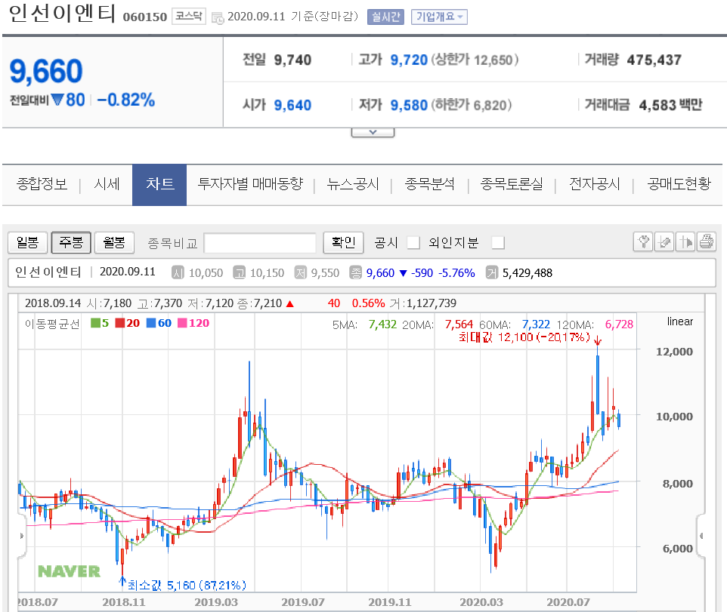This screenshot has width=727, height=612.
Task: Click the 전일 9,740 value
Action: click(x=292, y=60)
